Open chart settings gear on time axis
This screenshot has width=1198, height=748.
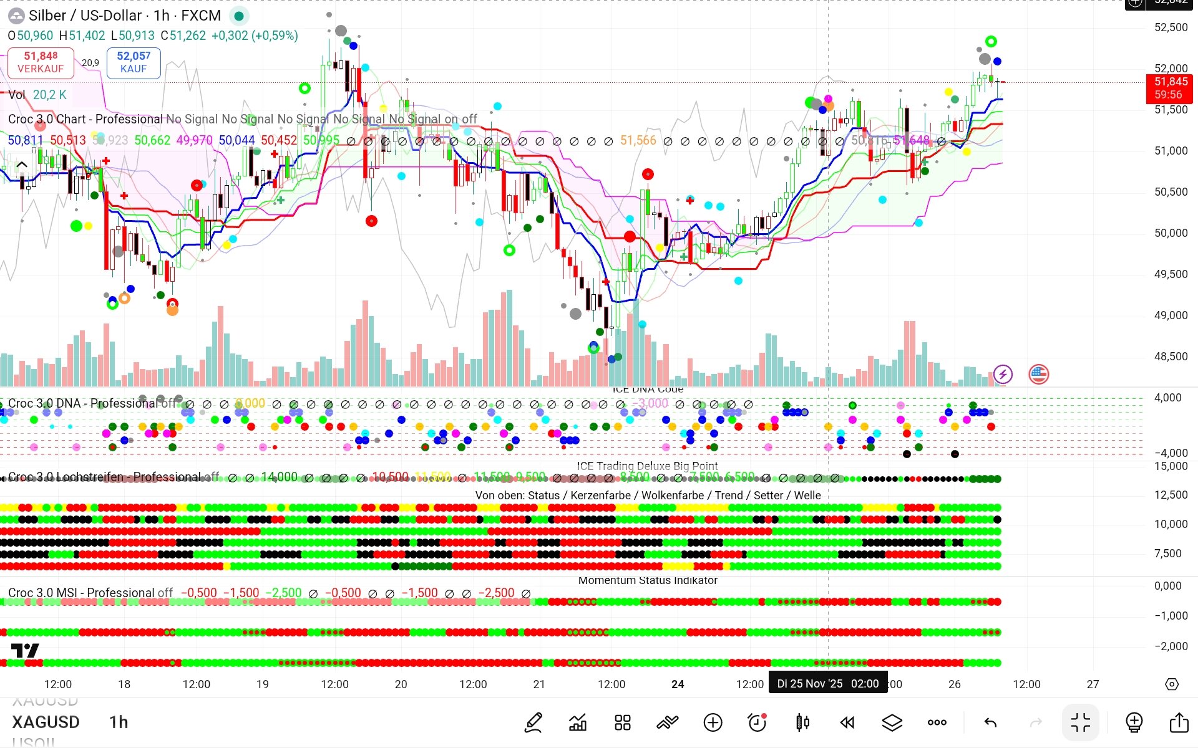[1172, 684]
